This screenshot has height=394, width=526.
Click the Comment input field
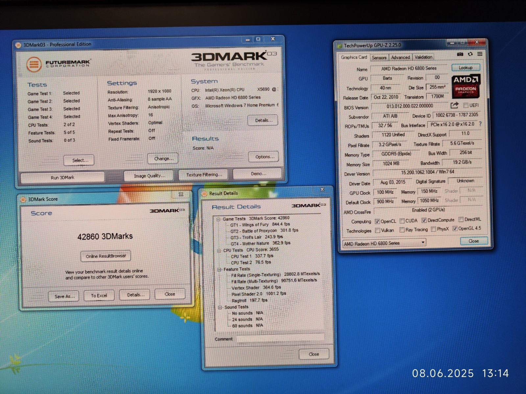point(280,338)
